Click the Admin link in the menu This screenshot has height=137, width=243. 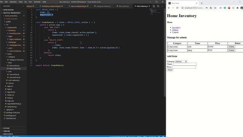click(x=175, y=30)
